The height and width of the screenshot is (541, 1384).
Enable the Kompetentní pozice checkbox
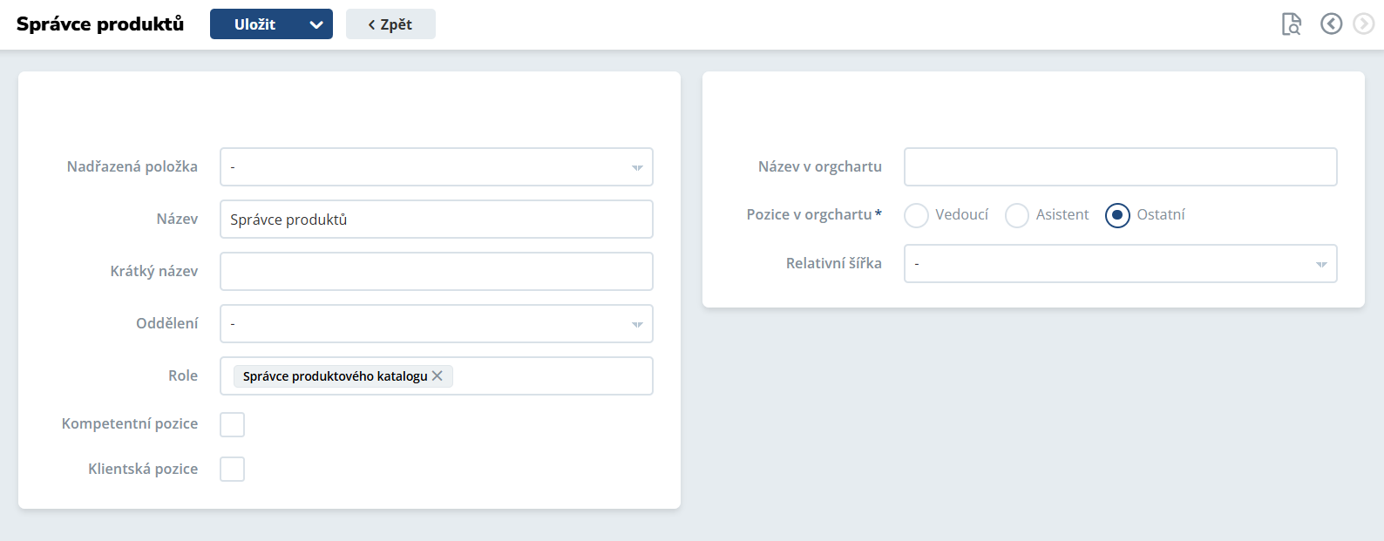[233, 424]
